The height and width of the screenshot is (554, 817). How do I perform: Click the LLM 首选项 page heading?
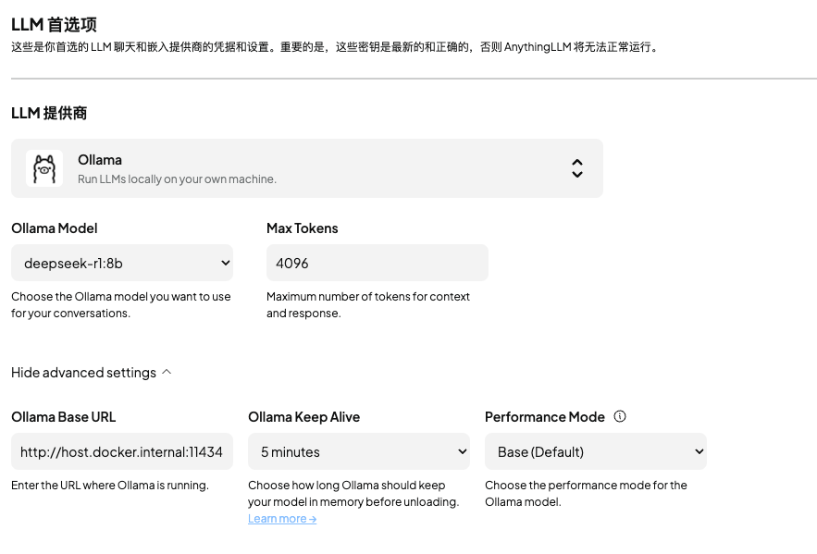[54, 25]
